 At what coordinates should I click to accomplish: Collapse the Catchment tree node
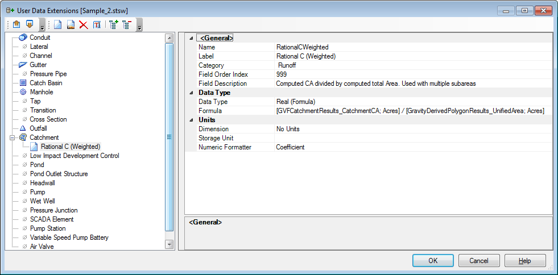tap(13, 137)
